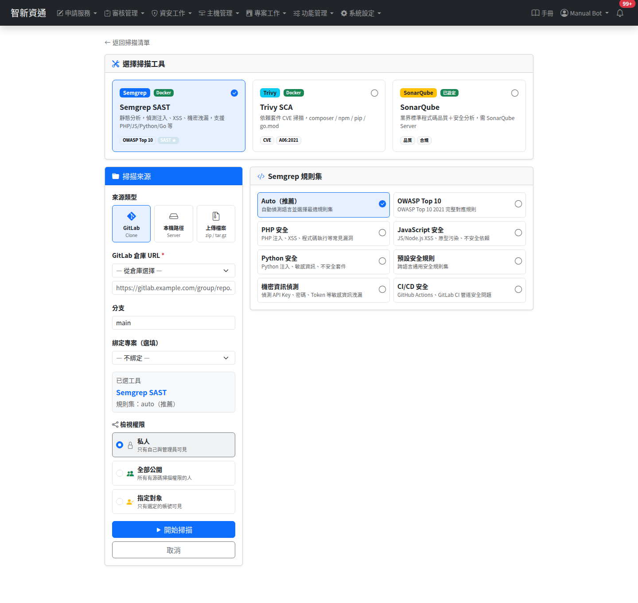Choose the OWASP Top 10 ruleset radio
638x603 pixels.
[x=518, y=204]
